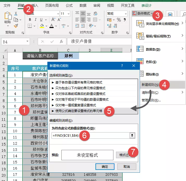
Task: Toggle Italic formatting
Action: click(35, 19)
